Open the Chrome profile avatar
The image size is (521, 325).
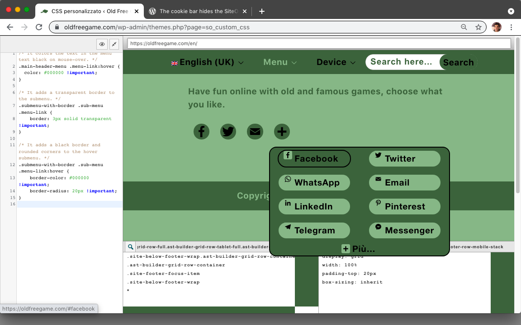click(x=497, y=27)
